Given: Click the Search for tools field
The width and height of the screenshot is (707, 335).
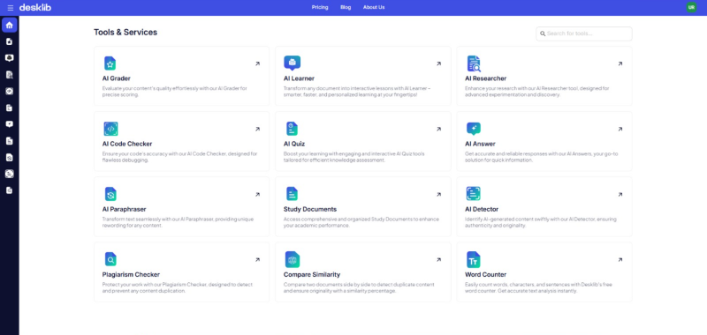Looking at the screenshot, I should coord(584,33).
